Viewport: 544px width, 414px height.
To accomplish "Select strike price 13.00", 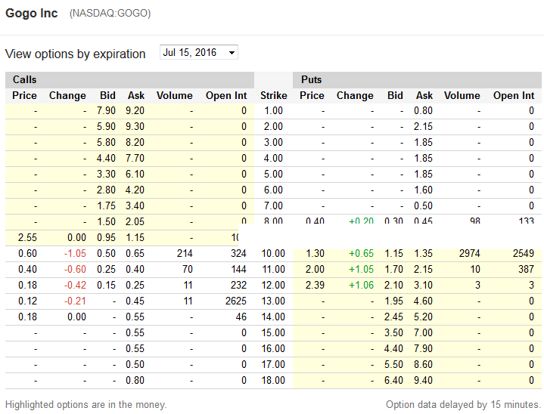I will coord(273,301).
